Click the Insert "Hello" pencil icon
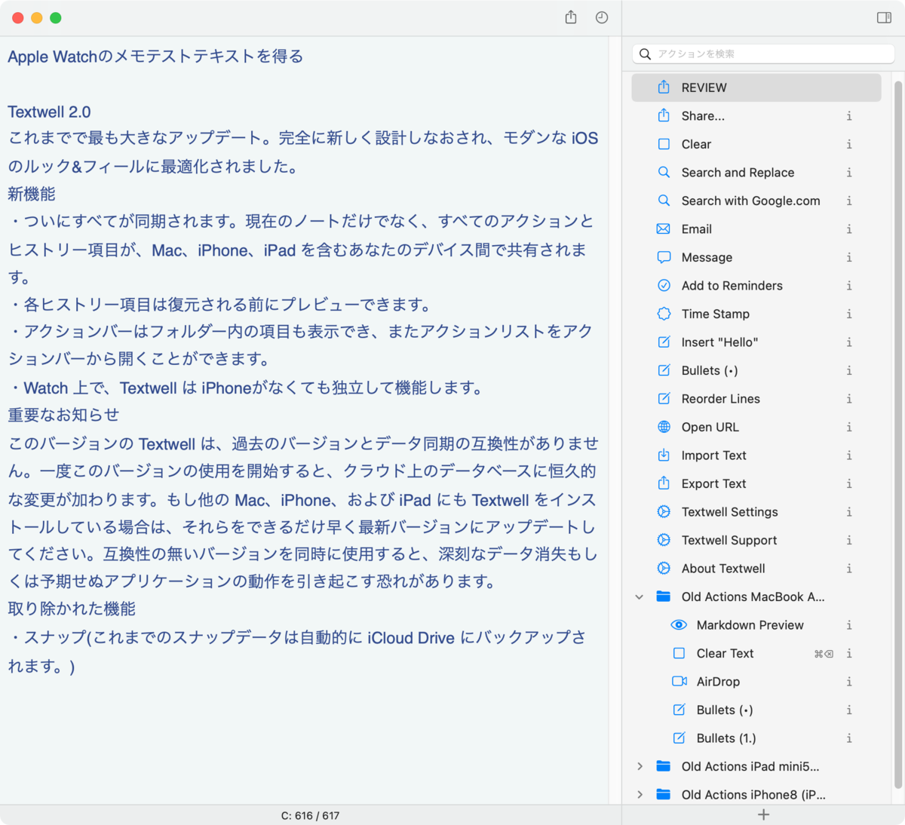This screenshot has height=825, width=905. 664,342
